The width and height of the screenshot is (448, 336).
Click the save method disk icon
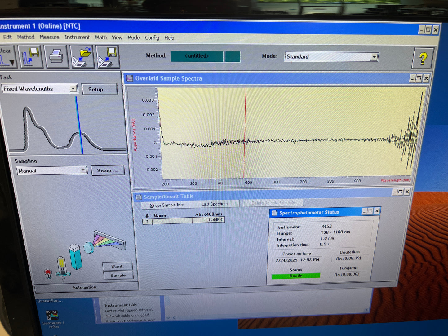pos(108,57)
